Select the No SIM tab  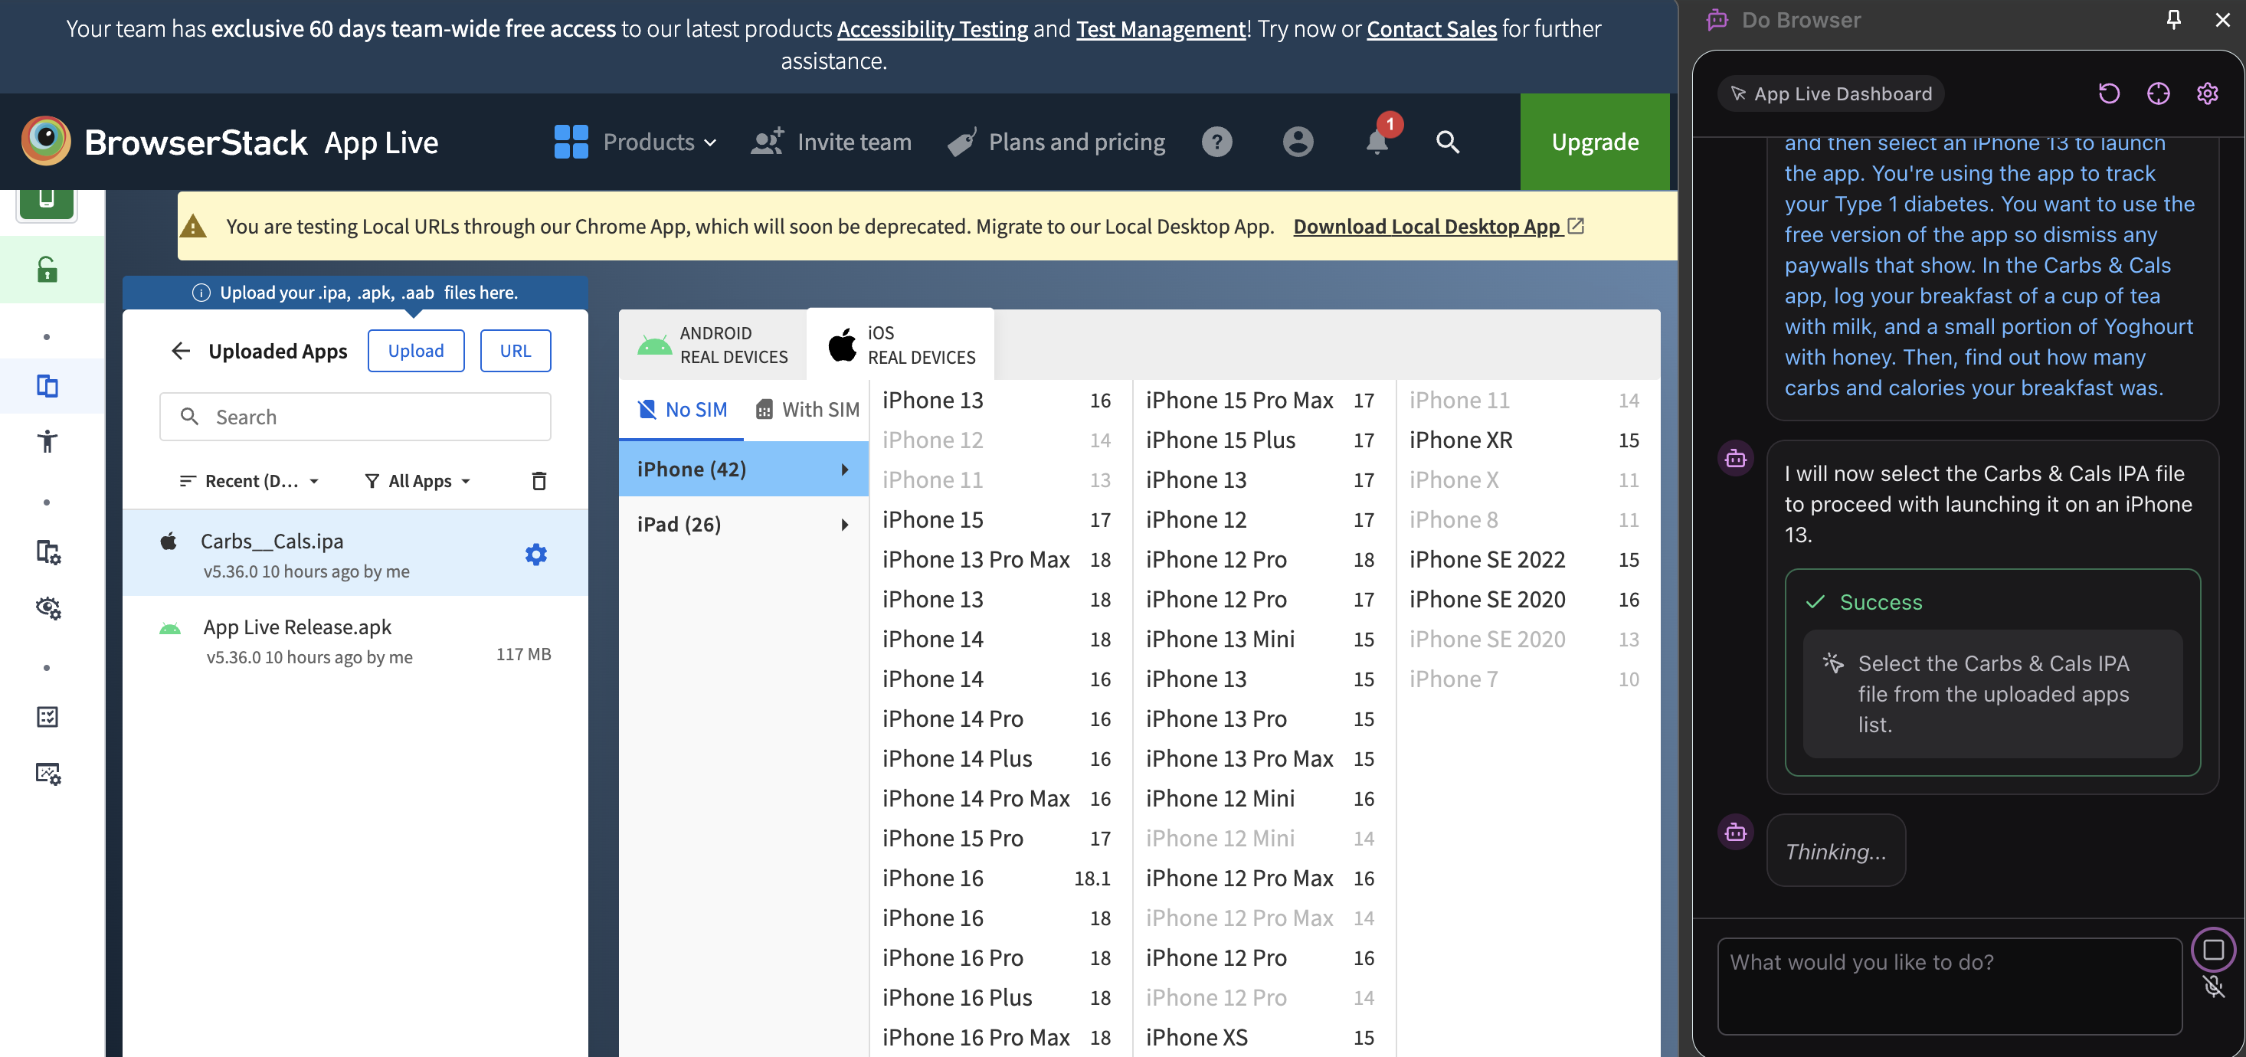point(682,409)
